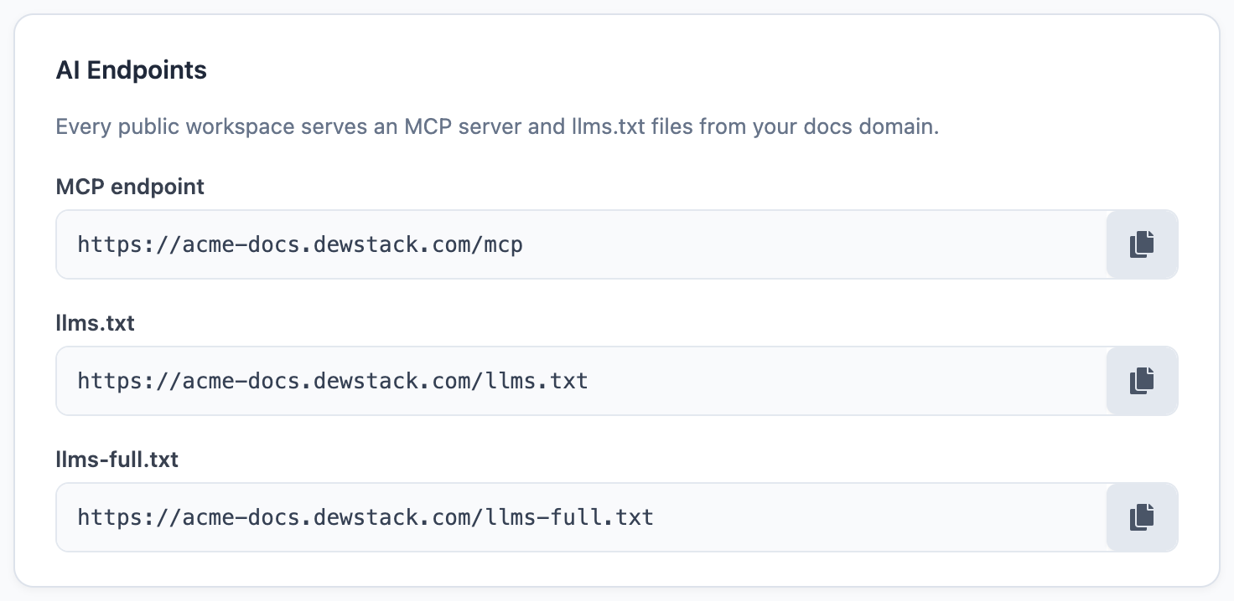Click the 'Every public workspace serves' description
Image resolution: width=1234 pixels, height=601 pixels.
pyautogui.click(x=497, y=127)
